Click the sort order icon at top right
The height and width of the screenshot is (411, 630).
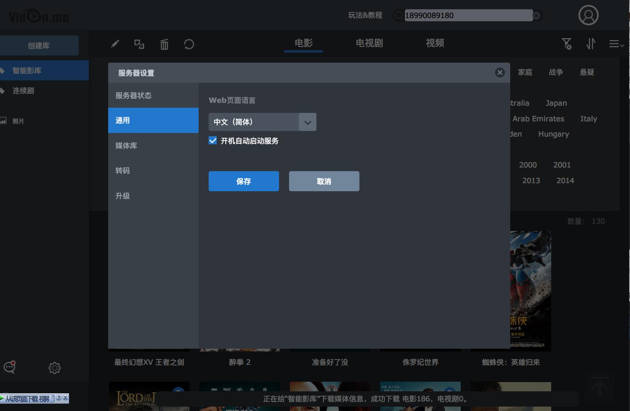tap(590, 44)
